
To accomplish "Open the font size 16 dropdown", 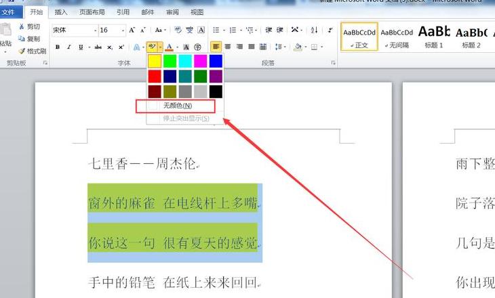I will pos(123,30).
